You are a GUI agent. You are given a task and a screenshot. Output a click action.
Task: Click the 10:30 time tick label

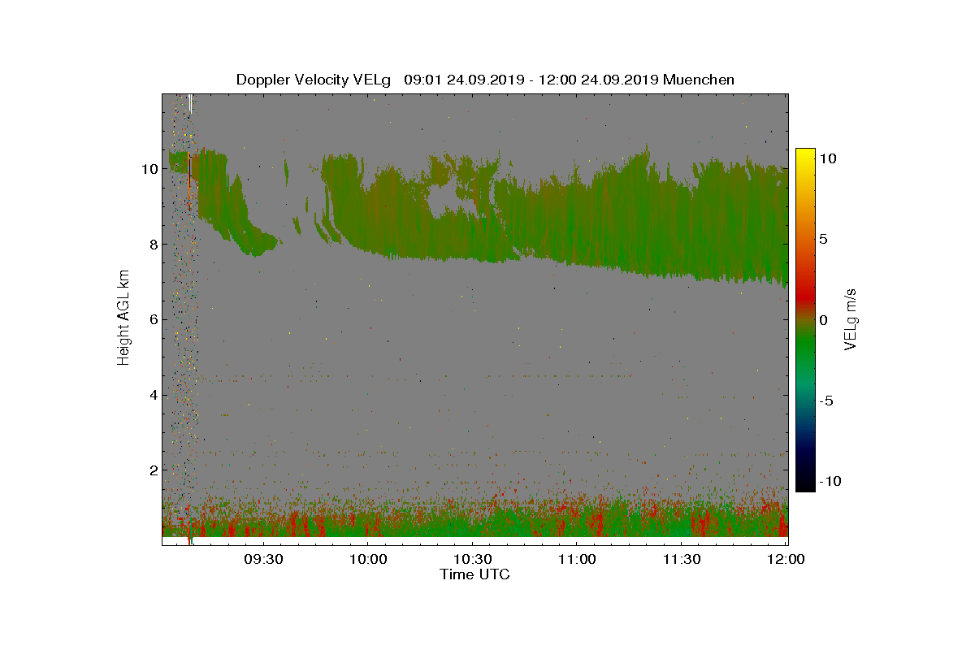[x=472, y=559]
